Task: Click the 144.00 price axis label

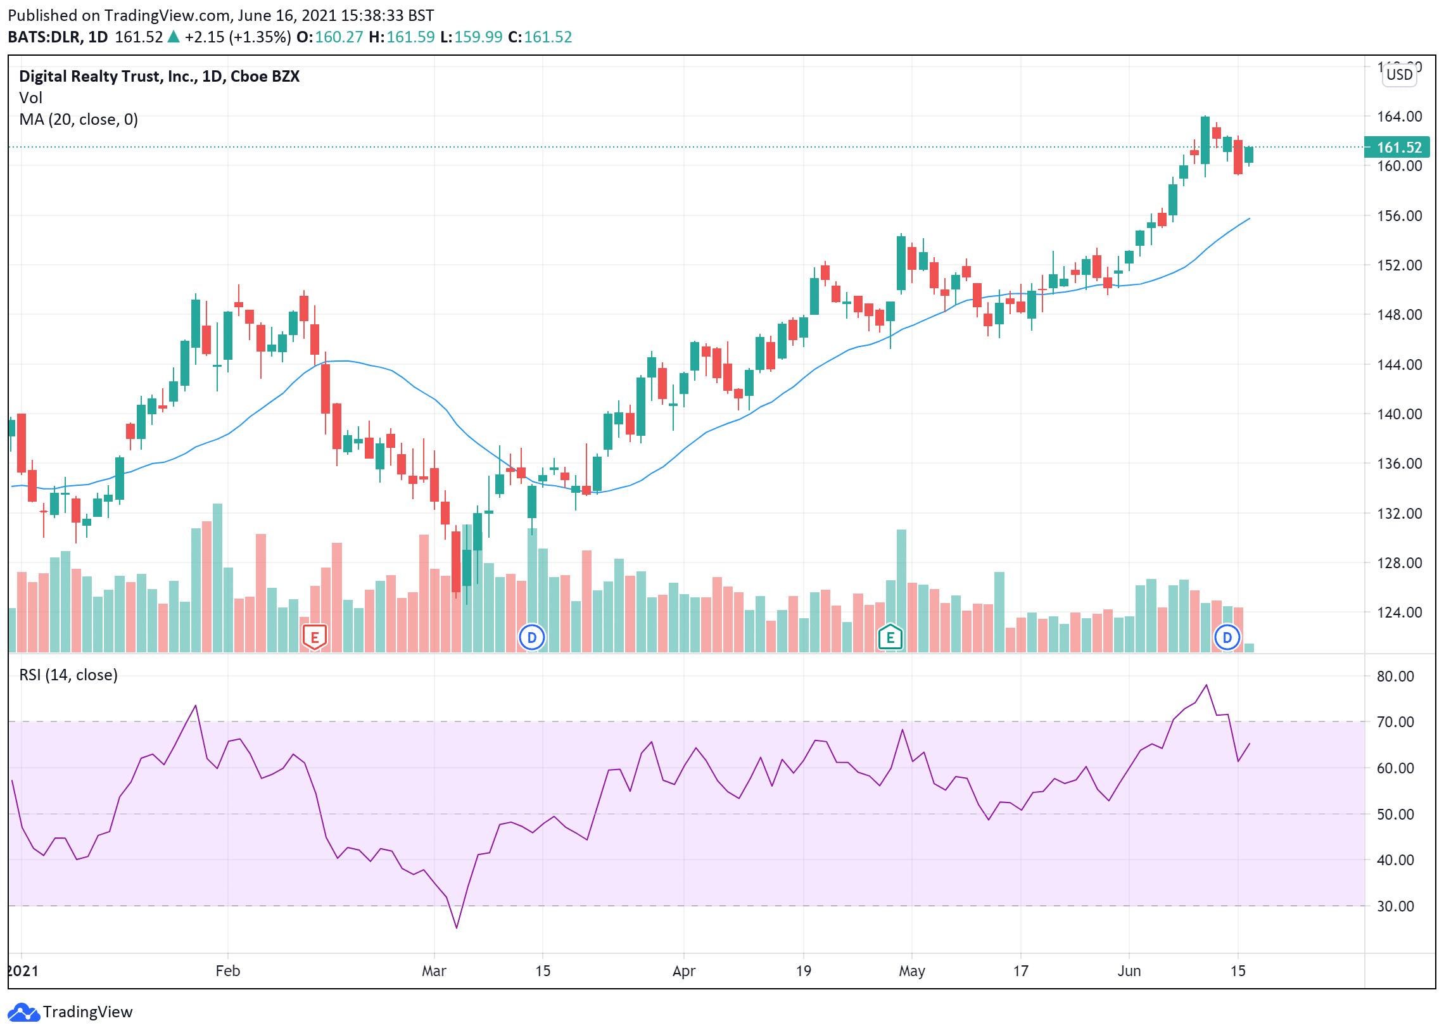Action: pos(1399,364)
